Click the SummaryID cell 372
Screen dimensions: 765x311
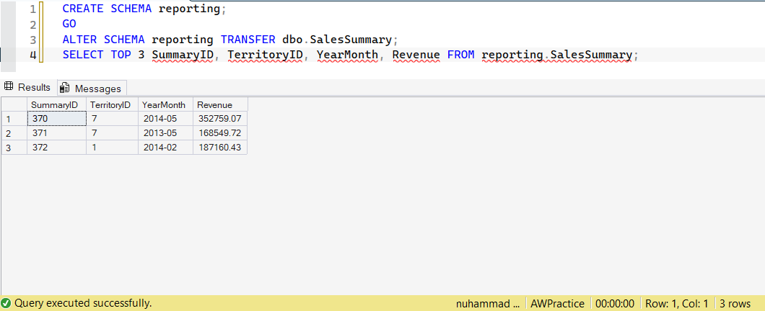click(x=56, y=148)
